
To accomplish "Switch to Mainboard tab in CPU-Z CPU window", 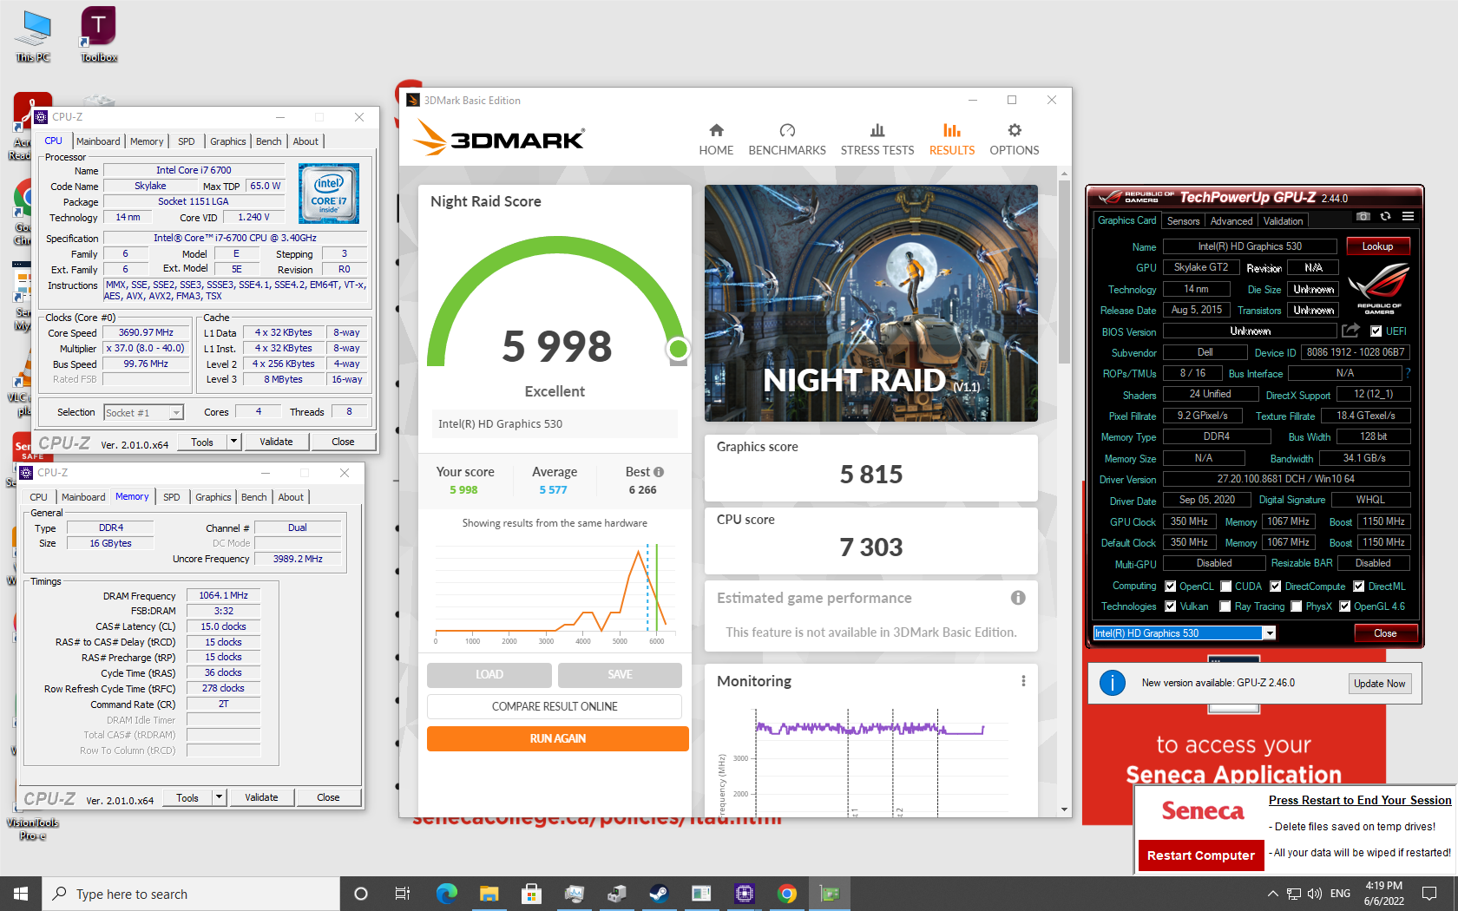I will click(x=98, y=141).
